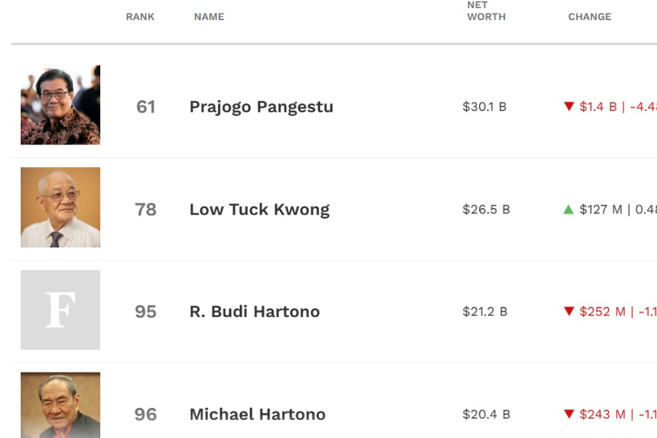Click the red down arrow for Prajogo Pangestu
Image resolution: width=657 pixels, height=438 pixels.
(x=569, y=106)
